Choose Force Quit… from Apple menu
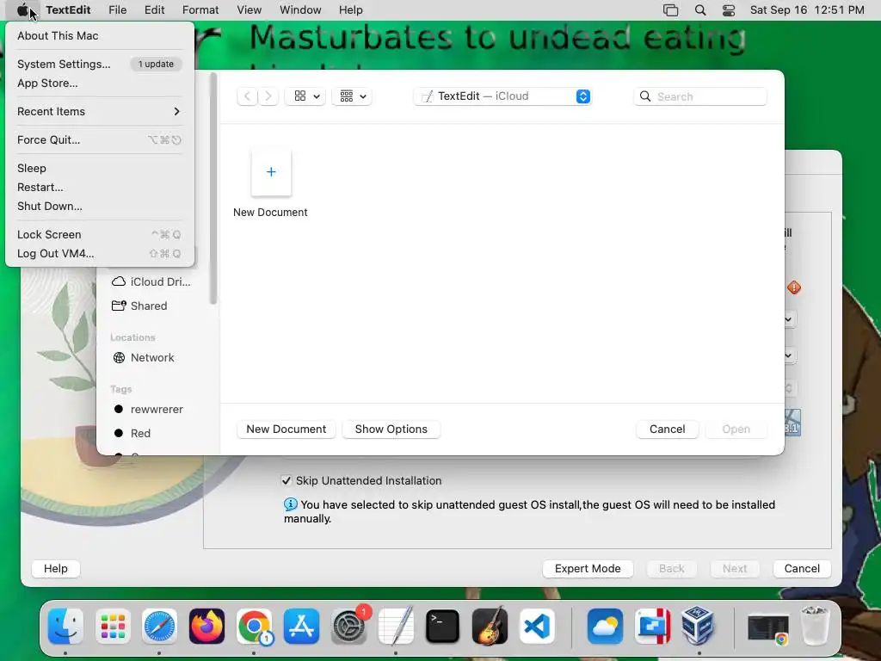The width and height of the screenshot is (881, 661). click(100, 140)
